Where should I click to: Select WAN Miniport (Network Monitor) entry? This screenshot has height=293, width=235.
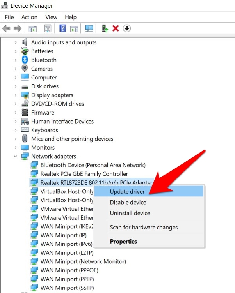coord(83,261)
